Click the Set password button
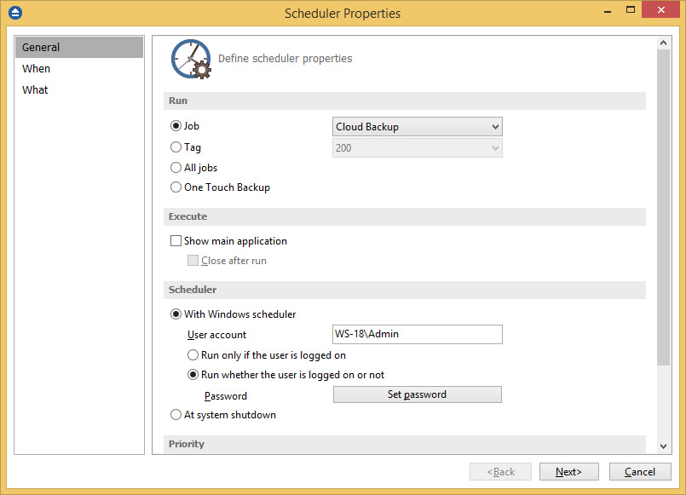 tap(417, 394)
